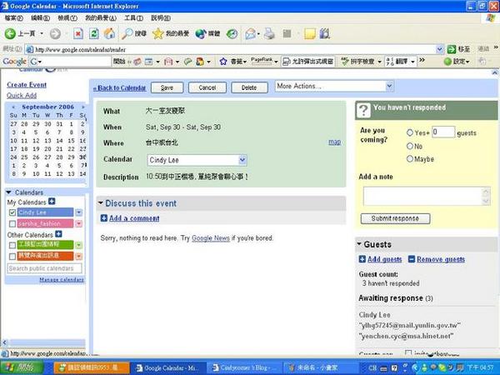This screenshot has width=500, height=375.
Task: Open Cindy Lee calendar options arrow
Action: pos(79,212)
